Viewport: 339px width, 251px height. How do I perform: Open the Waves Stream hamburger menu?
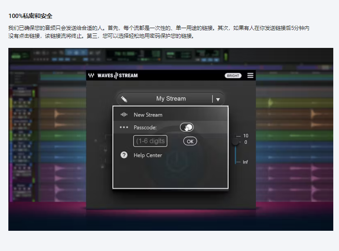click(x=250, y=76)
